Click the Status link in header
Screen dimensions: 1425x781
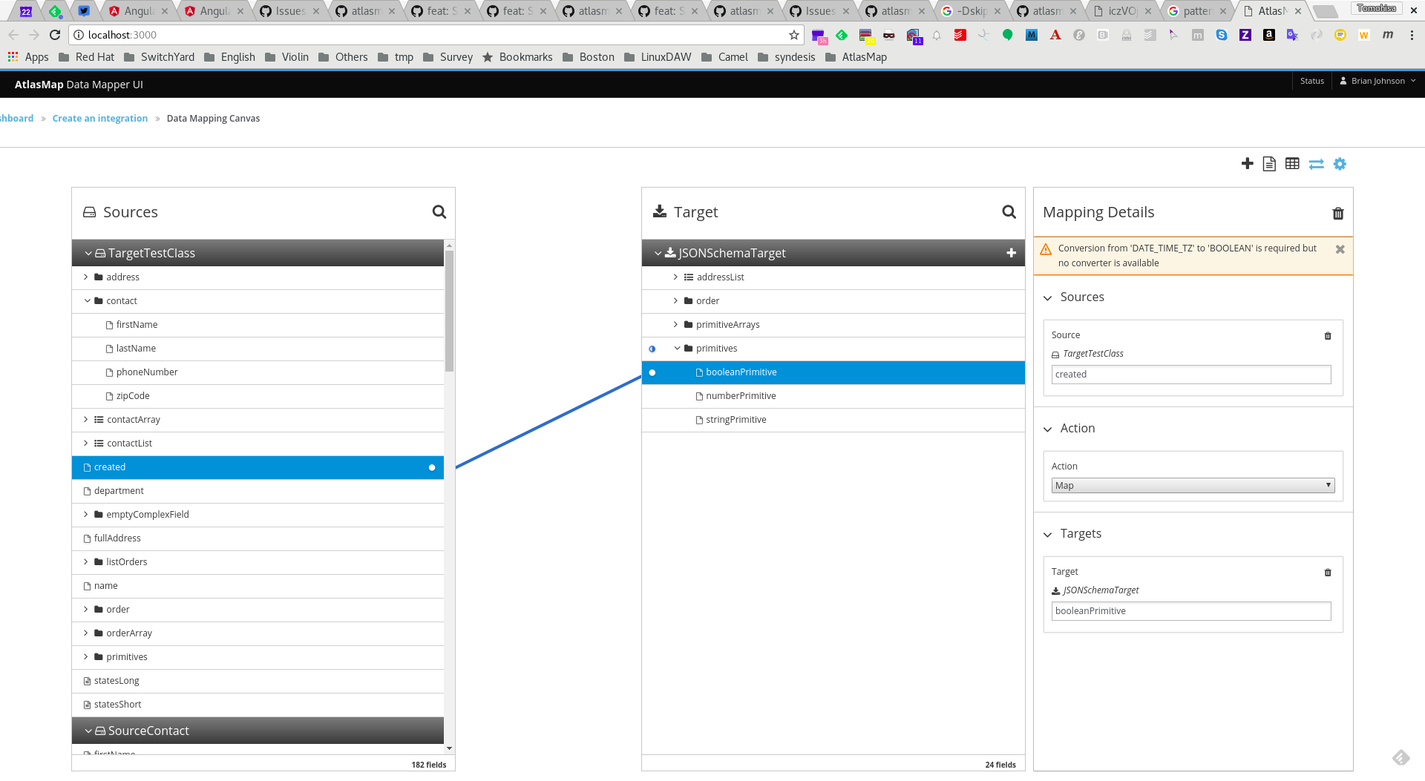(1311, 81)
